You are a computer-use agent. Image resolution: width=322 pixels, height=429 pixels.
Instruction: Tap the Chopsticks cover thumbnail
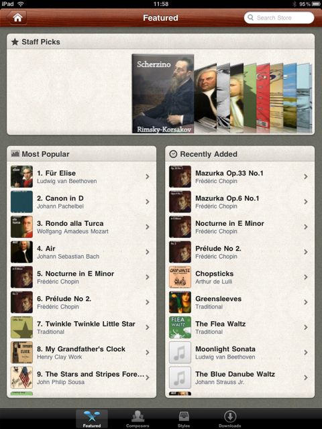point(180,277)
